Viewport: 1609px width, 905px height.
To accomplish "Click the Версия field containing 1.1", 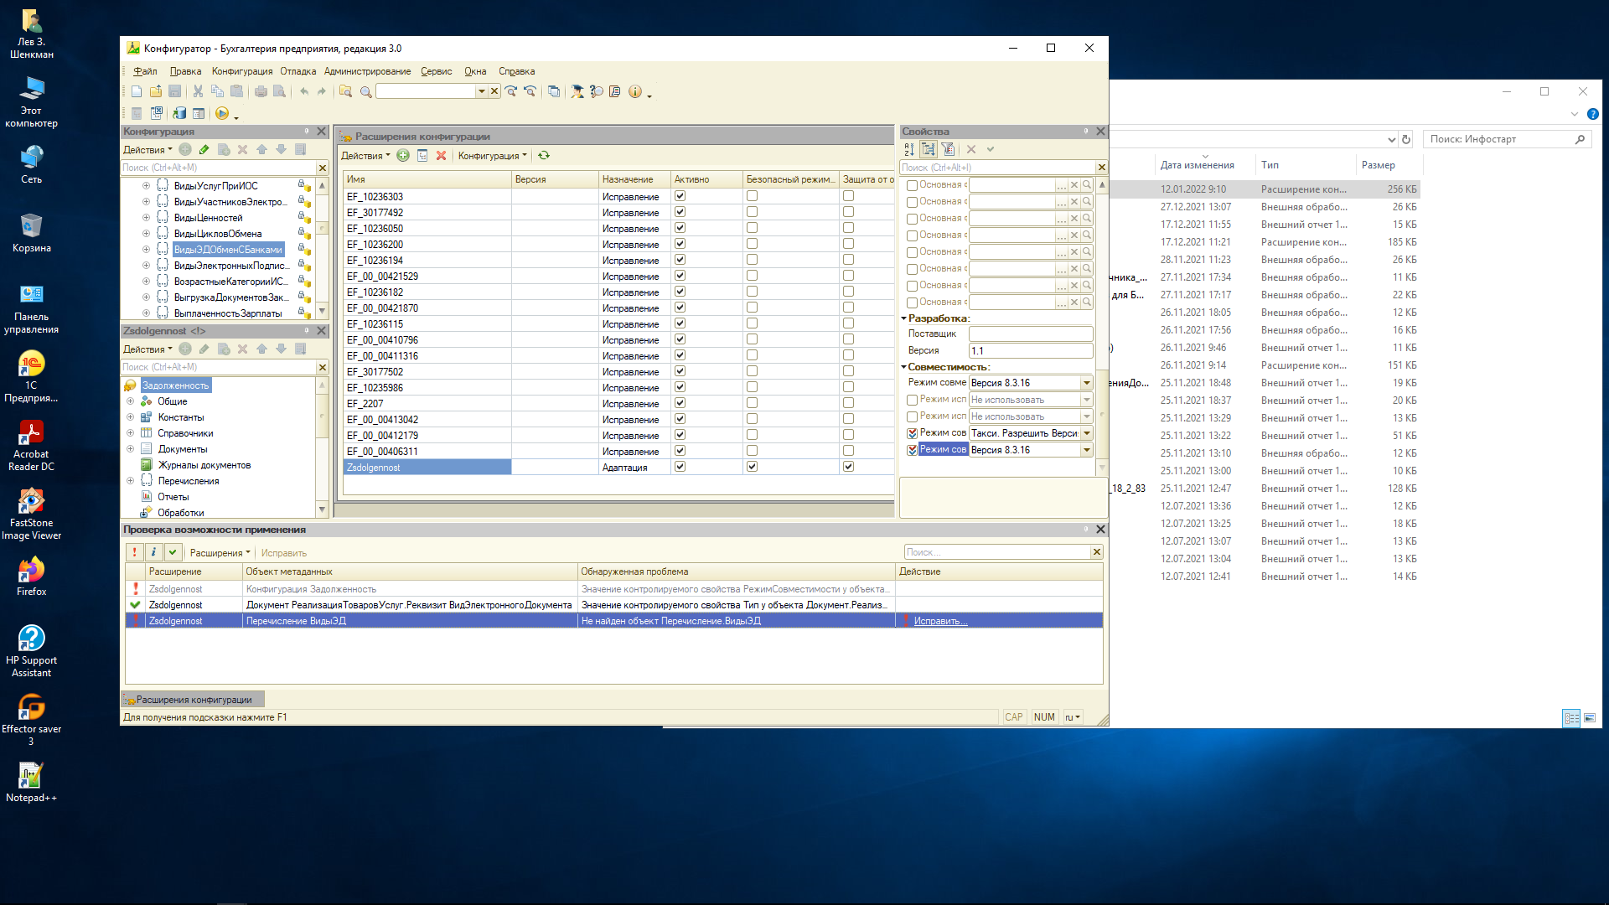I will pos(1031,351).
